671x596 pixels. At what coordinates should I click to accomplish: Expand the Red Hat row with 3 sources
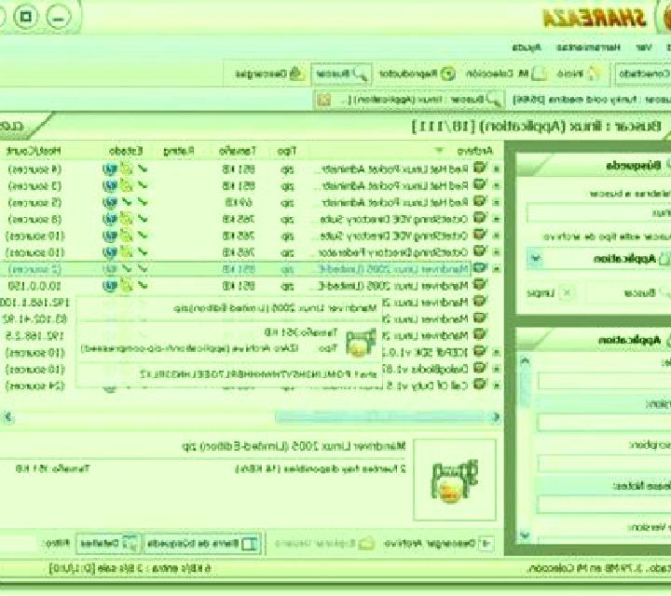(497, 186)
